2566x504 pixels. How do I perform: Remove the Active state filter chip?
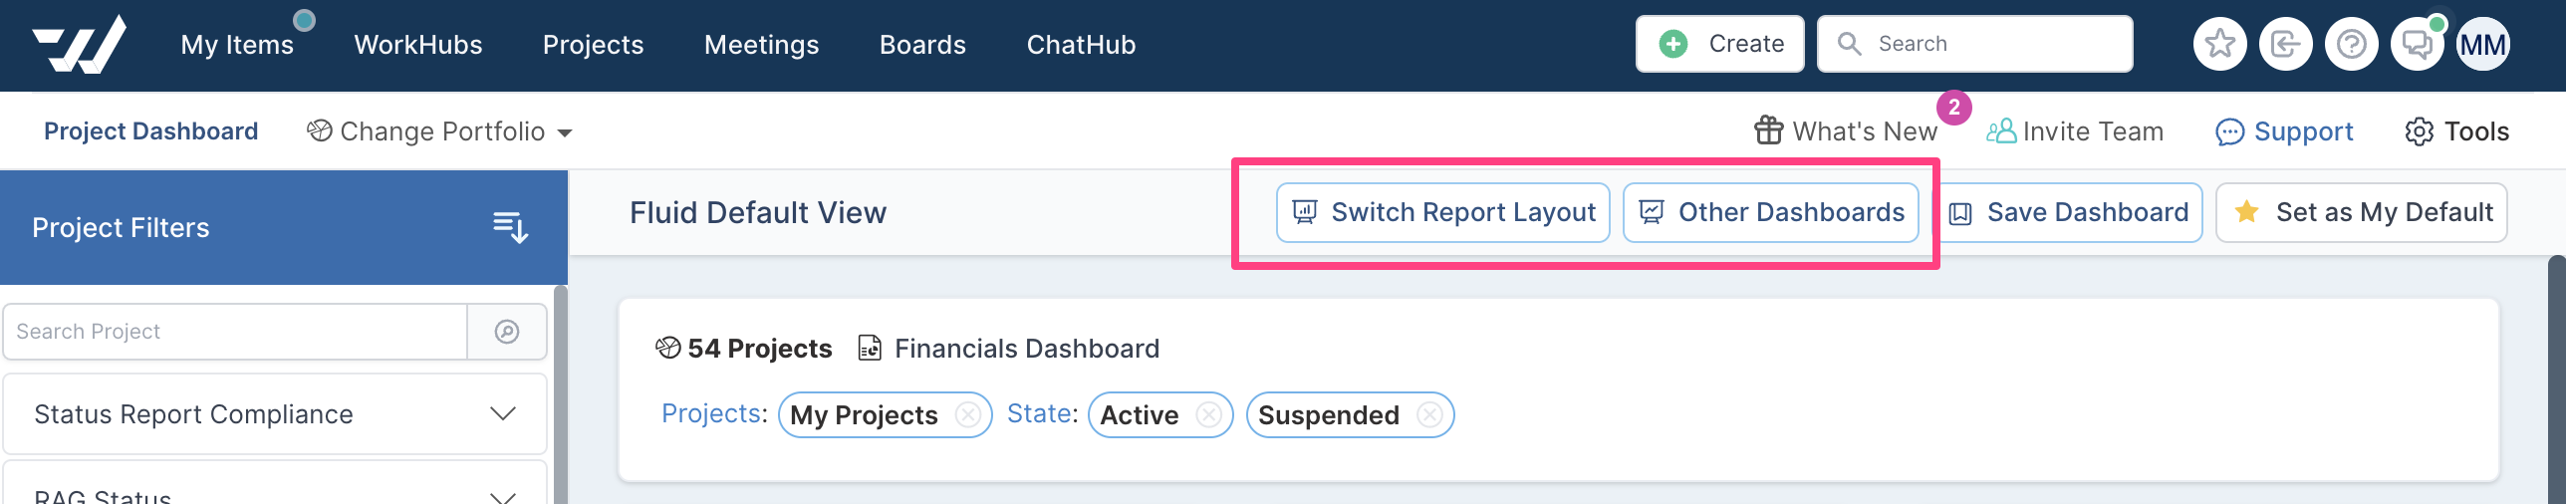point(1208,414)
